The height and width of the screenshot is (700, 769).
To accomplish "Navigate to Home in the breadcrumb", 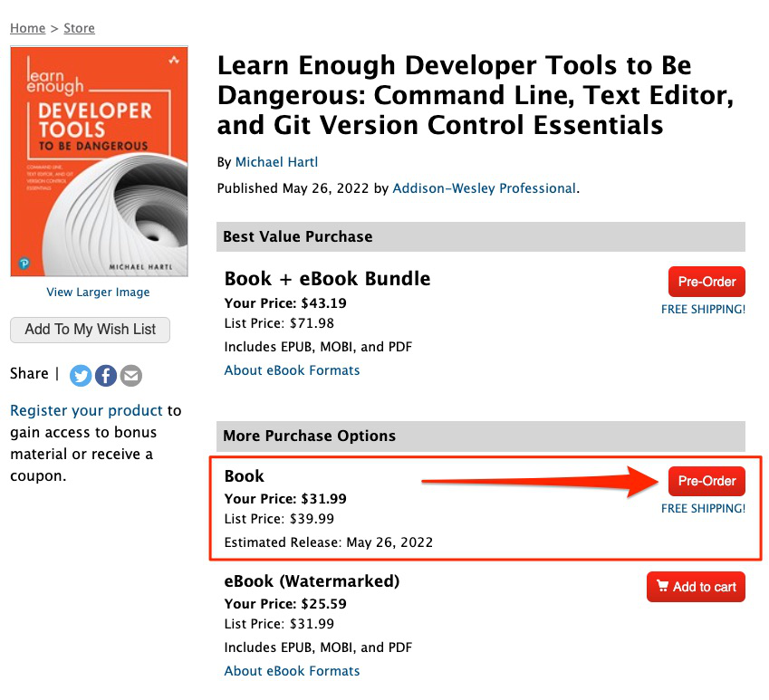I will (27, 28).
